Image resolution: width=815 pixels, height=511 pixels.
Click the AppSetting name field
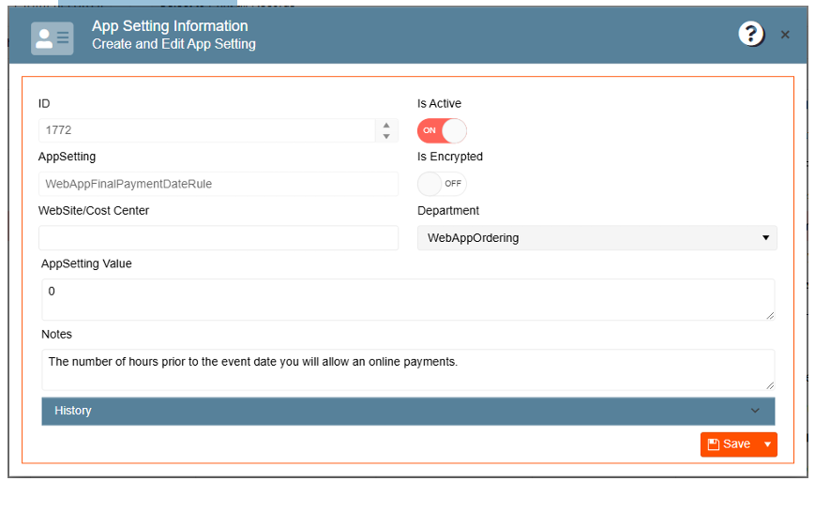[218, 184]
